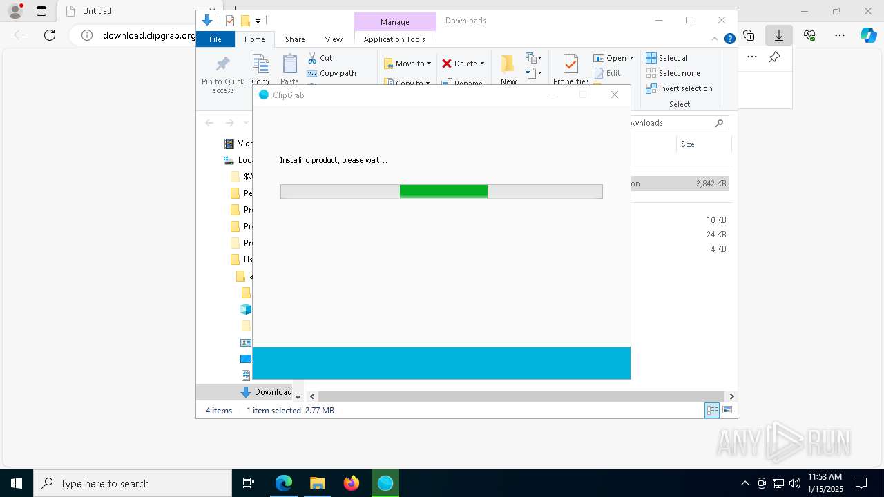The image size is (884, 497).
Task: Click Select all in Explorer ribbon
Action: pos(668,58)
